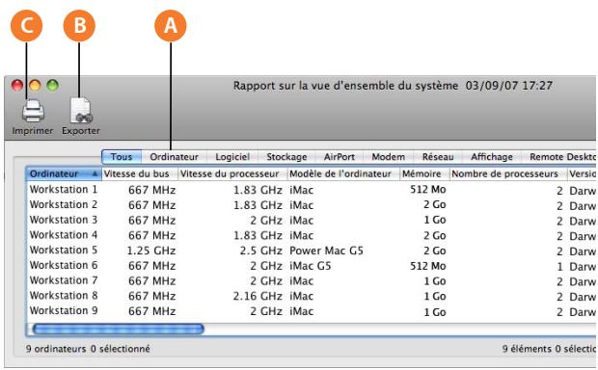
Task: Click the Exporter document icon
Action: 81,110
